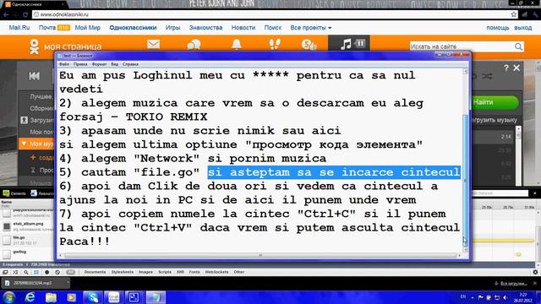Screen dimensions: 541x304
Task: Open the music player help question mark
Action: 505,68
